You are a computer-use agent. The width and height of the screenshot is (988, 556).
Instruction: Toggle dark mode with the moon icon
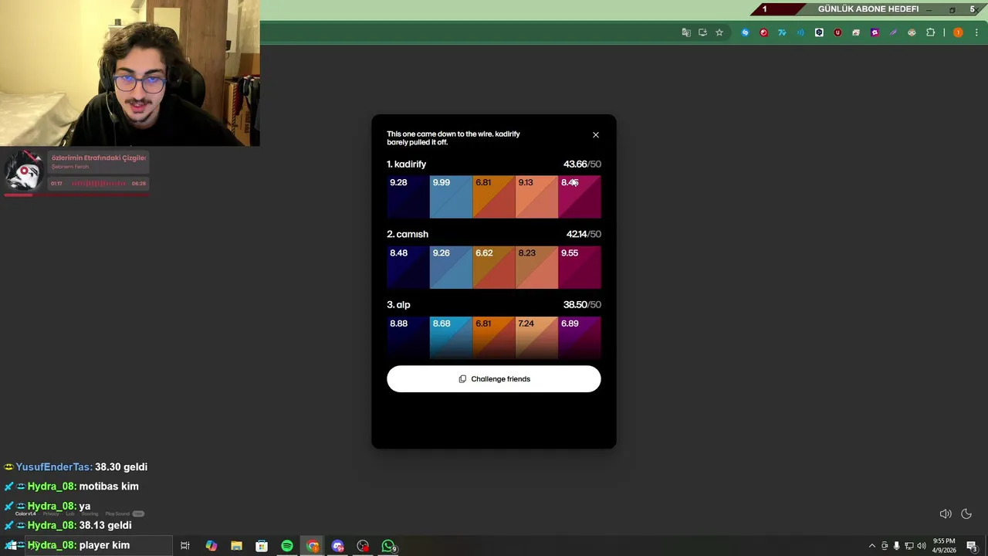[966, 514]
